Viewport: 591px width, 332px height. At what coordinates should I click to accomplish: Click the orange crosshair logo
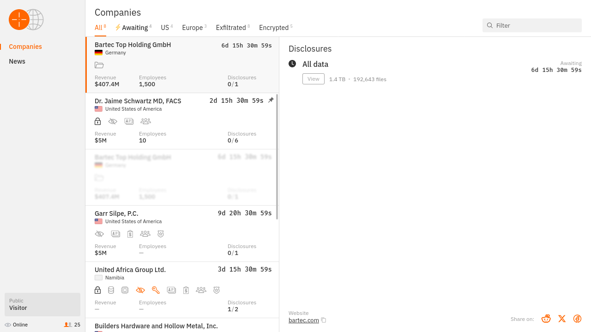(19, 19)
